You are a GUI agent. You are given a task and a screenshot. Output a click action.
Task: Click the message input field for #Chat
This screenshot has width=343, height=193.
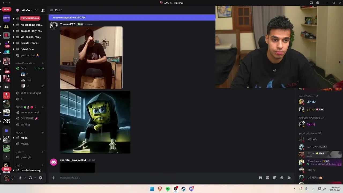(158, 178)
